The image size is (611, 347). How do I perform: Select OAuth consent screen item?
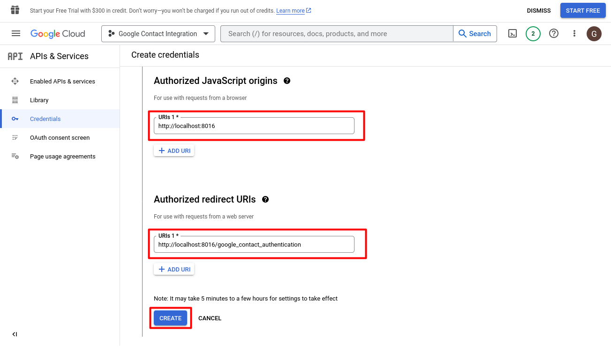click(60, 137)
